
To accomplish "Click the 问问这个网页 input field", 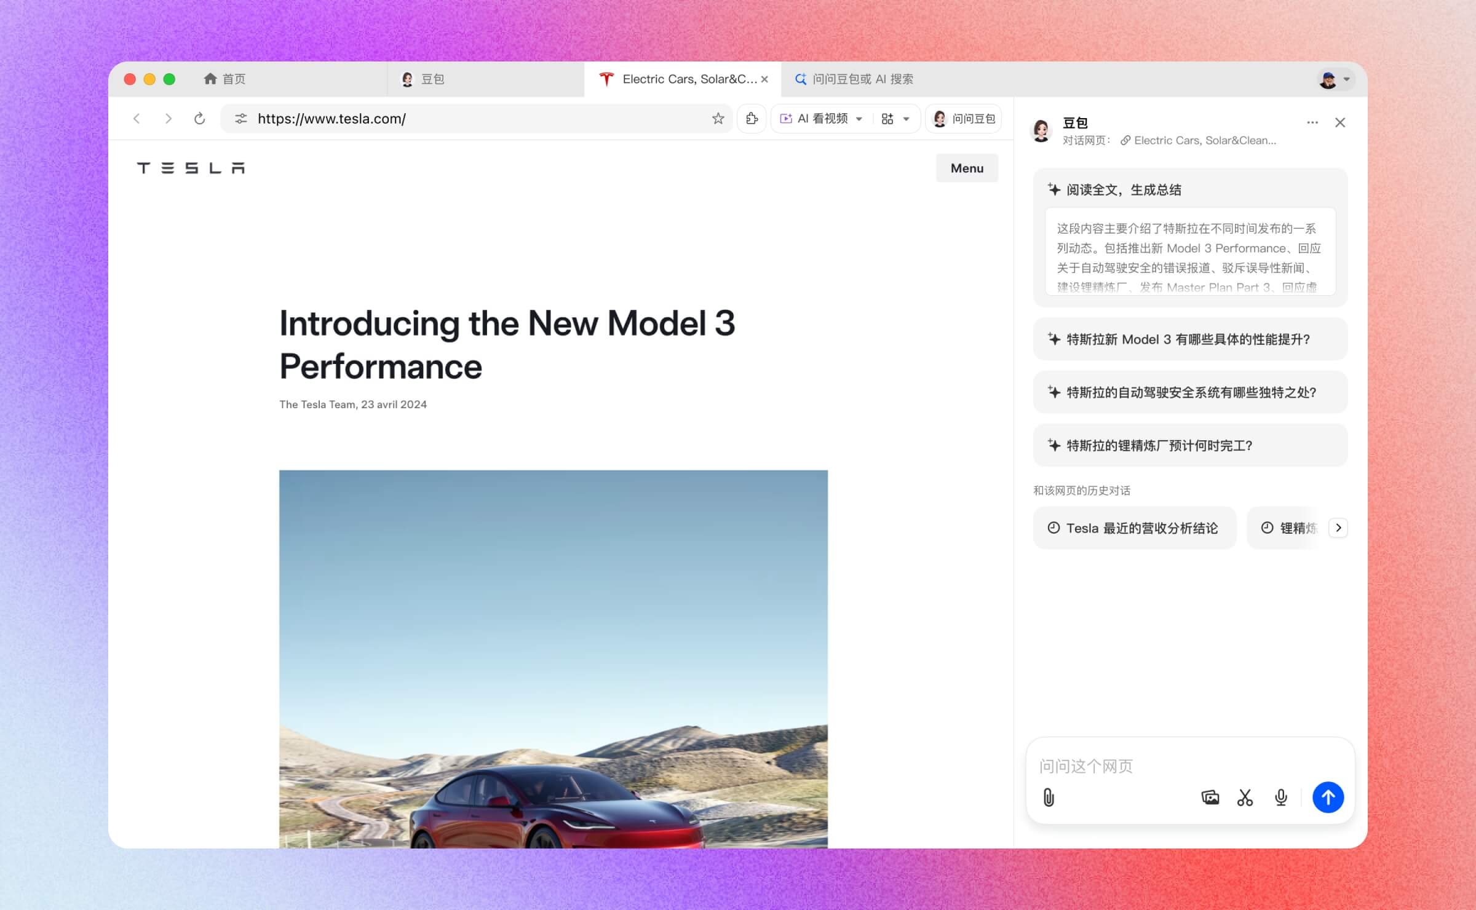I will pyautogui.click(x=1168, y=766).
